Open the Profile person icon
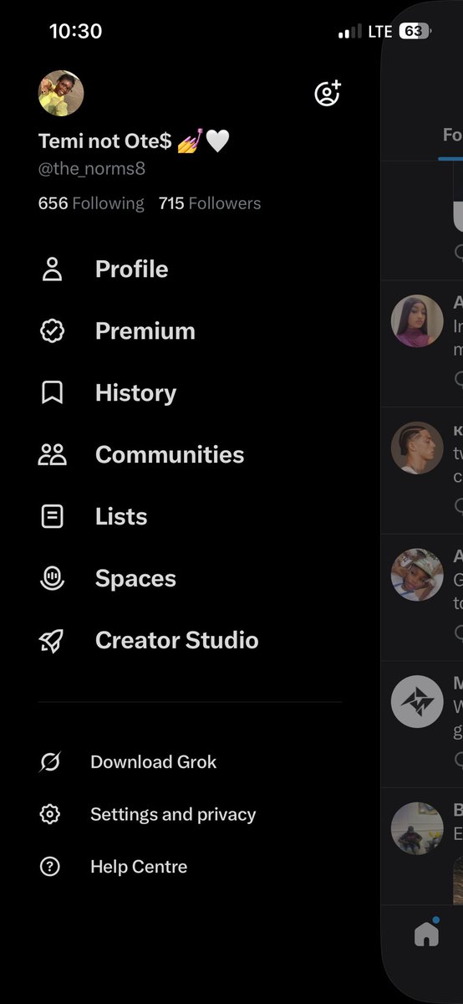 (x=52, y=269)
